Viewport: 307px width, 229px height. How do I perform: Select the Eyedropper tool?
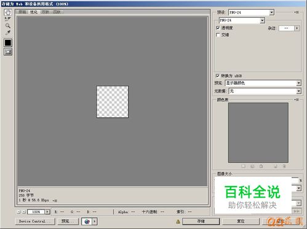[8, 33]
